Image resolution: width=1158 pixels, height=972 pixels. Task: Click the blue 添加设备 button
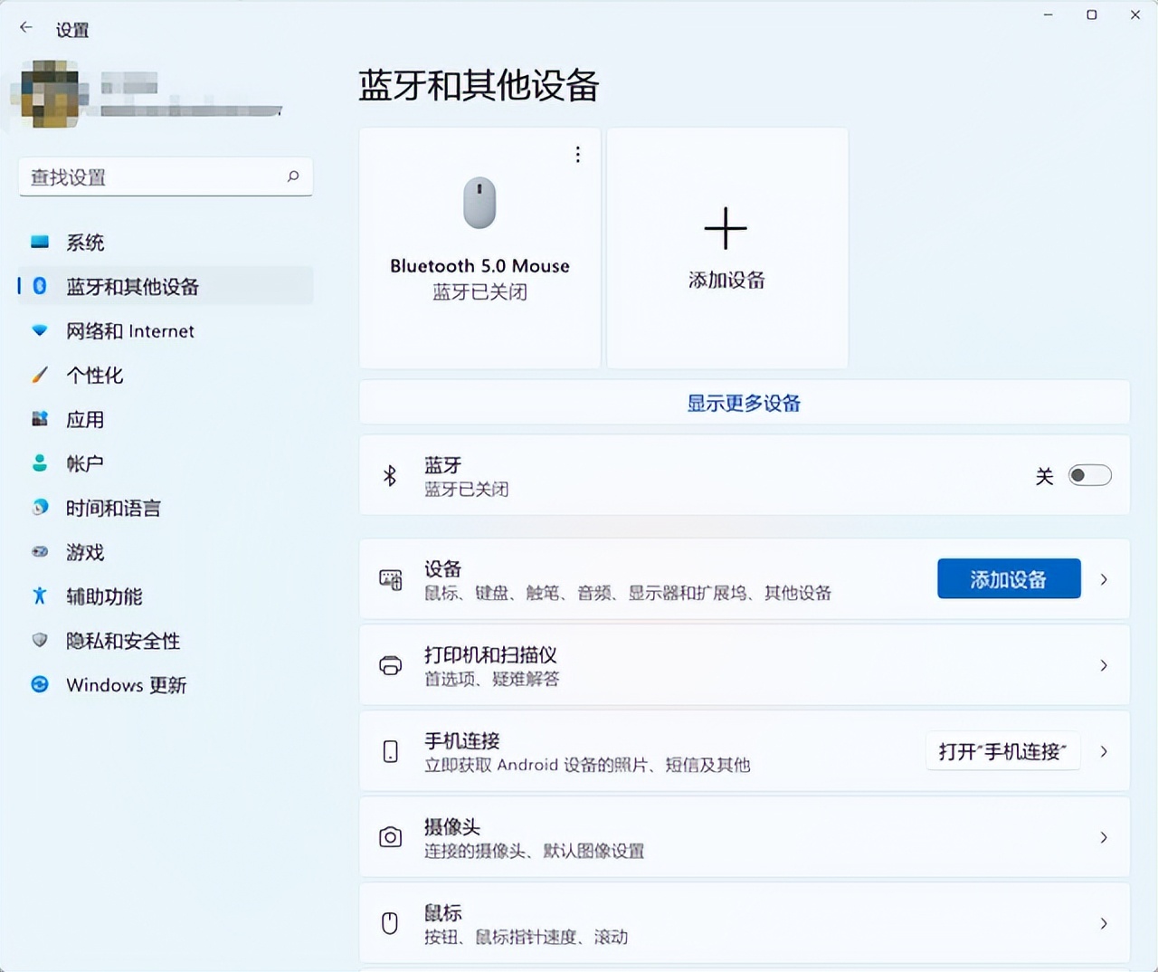pos(1008,578)
